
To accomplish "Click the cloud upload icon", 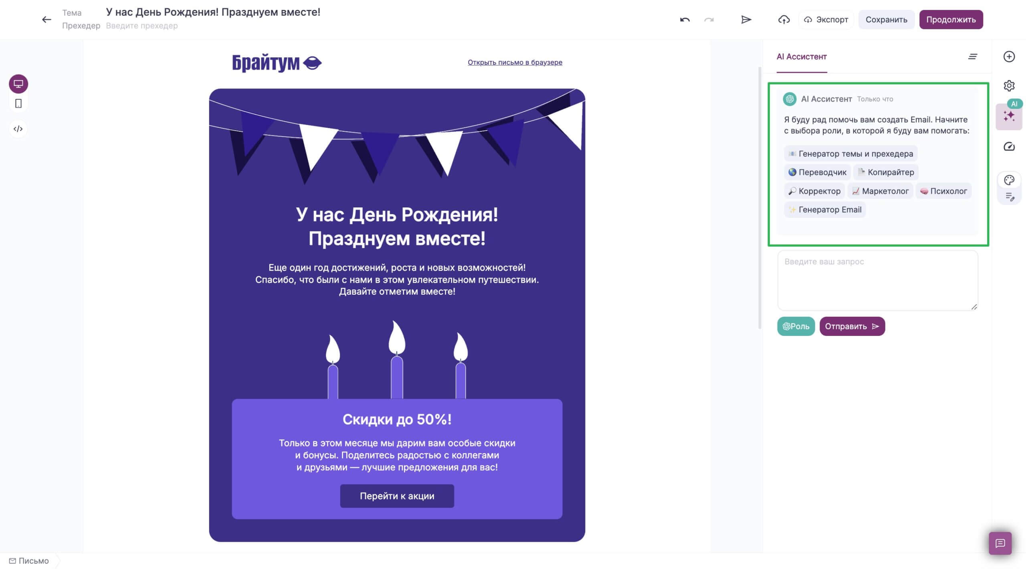I will click(x=784, y=20).
